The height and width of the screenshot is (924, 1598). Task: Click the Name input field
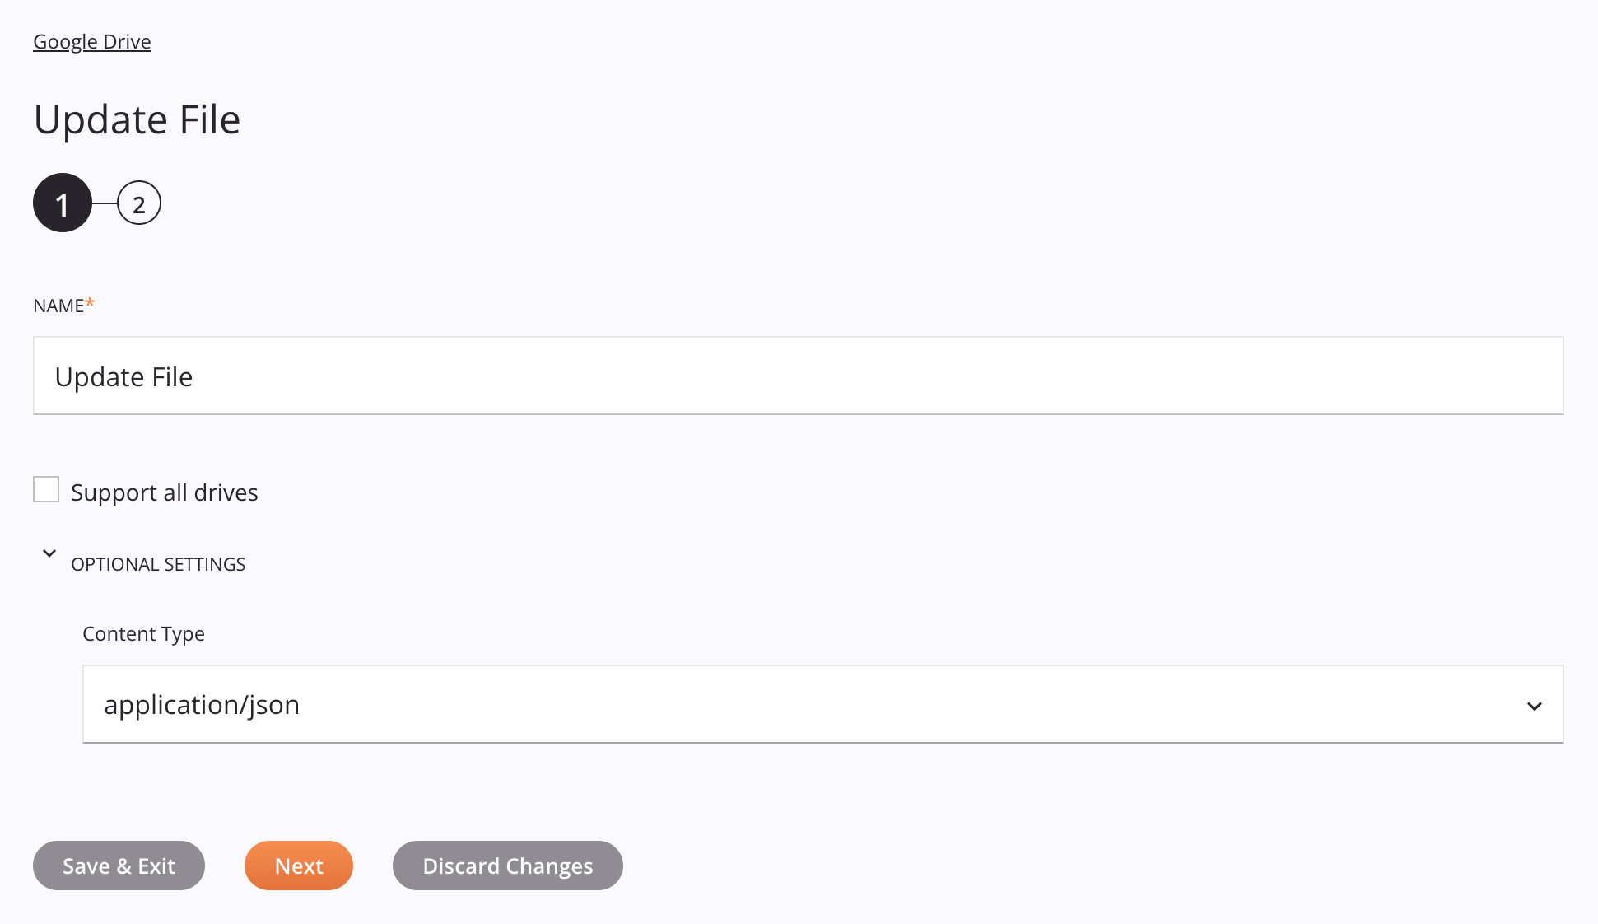(x=799, y=375)
